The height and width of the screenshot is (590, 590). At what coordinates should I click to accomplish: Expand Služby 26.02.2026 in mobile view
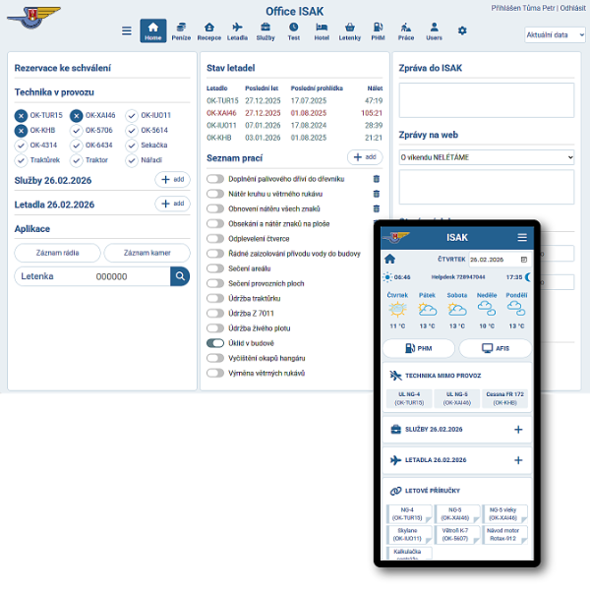[517, 430]
